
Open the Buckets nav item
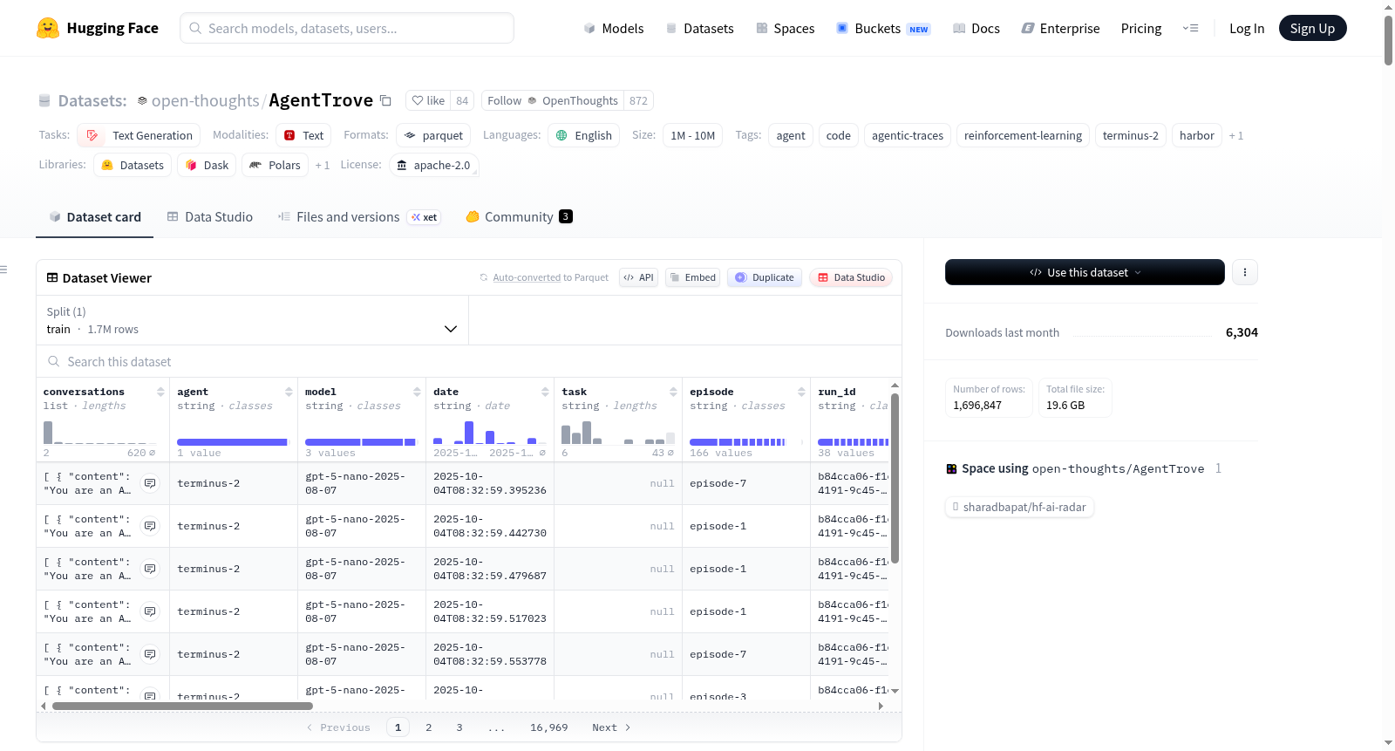[883, 28]
